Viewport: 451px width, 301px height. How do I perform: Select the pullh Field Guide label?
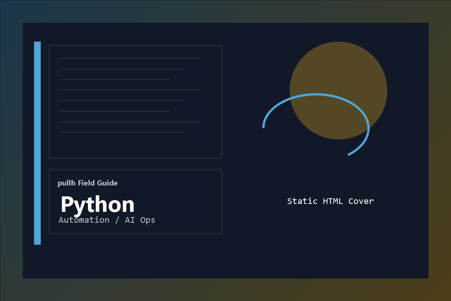(88, 183)
